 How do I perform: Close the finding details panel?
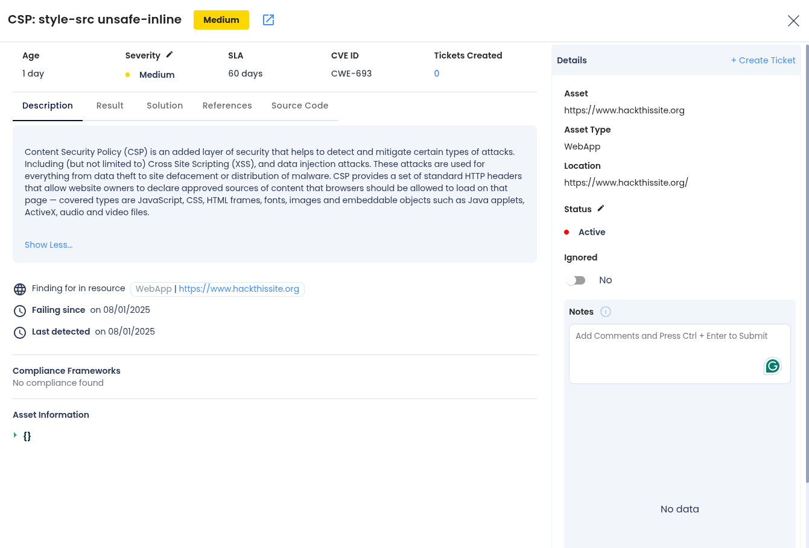(793, 21)
